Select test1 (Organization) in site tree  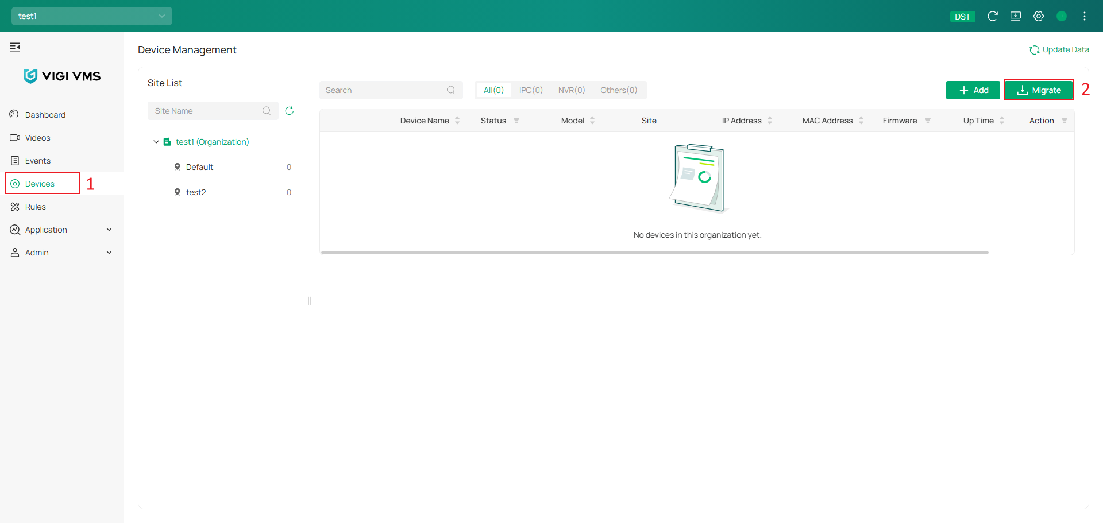click(x=212, y=142)
